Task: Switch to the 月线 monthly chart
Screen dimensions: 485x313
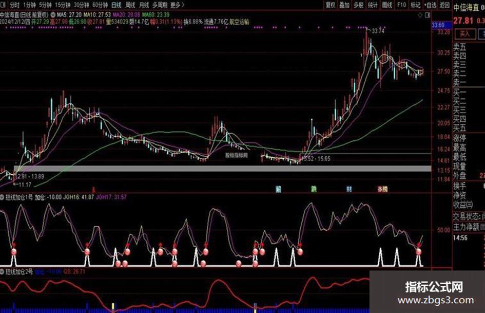Action: [x=144, y=5]
